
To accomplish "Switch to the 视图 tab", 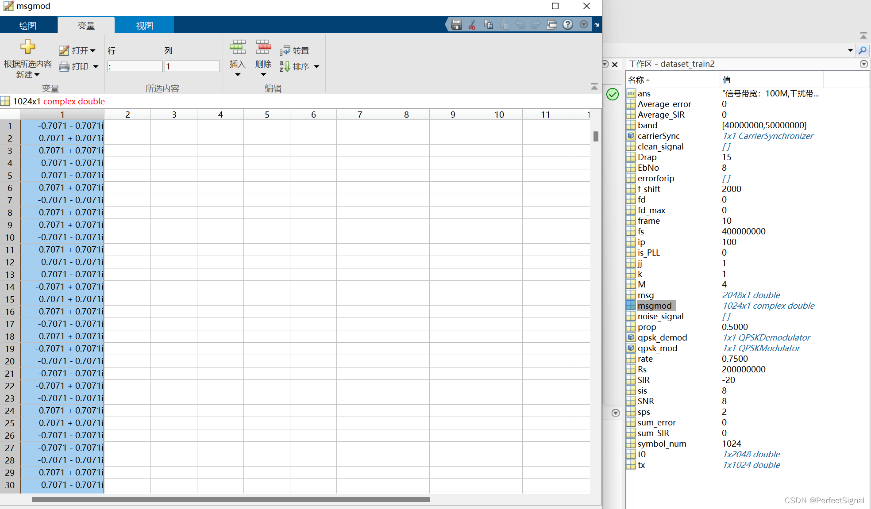I will 145,26.
